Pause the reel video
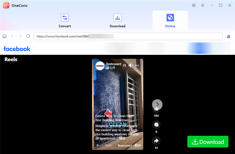 [125, 65]
